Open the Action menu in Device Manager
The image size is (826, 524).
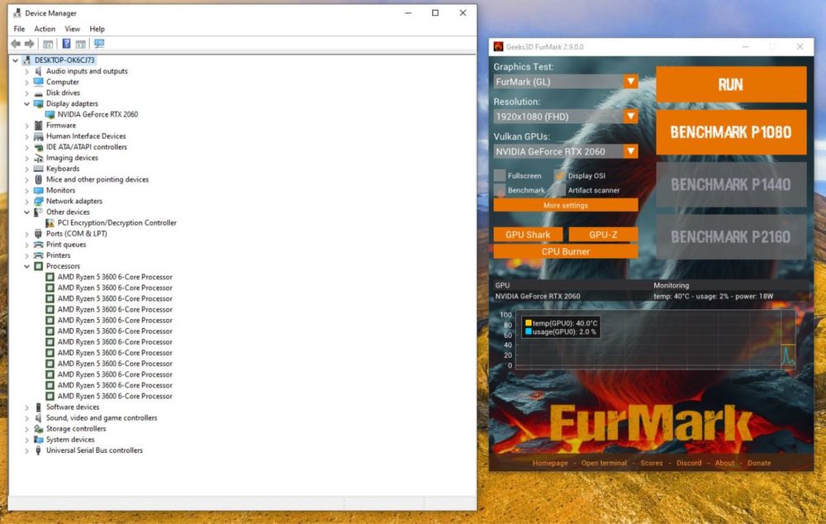coord(45,29)
